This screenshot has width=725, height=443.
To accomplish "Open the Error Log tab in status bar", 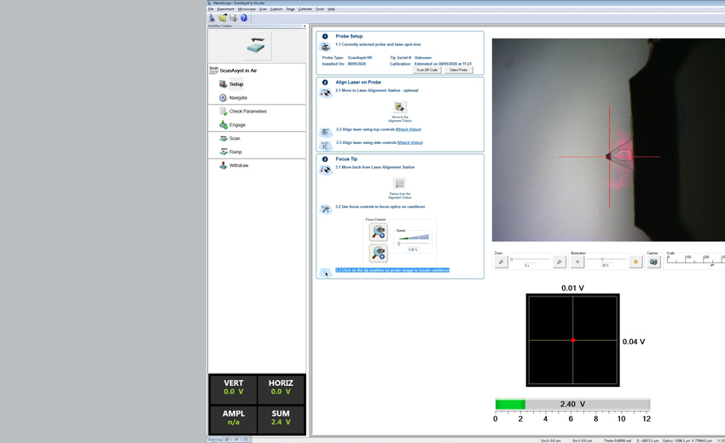I will [x=215, y=440].
